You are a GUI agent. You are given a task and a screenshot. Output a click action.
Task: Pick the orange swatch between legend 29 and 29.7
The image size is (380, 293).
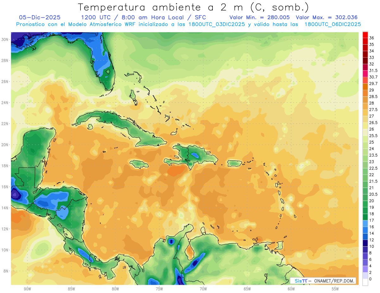[x=365, y=87]
